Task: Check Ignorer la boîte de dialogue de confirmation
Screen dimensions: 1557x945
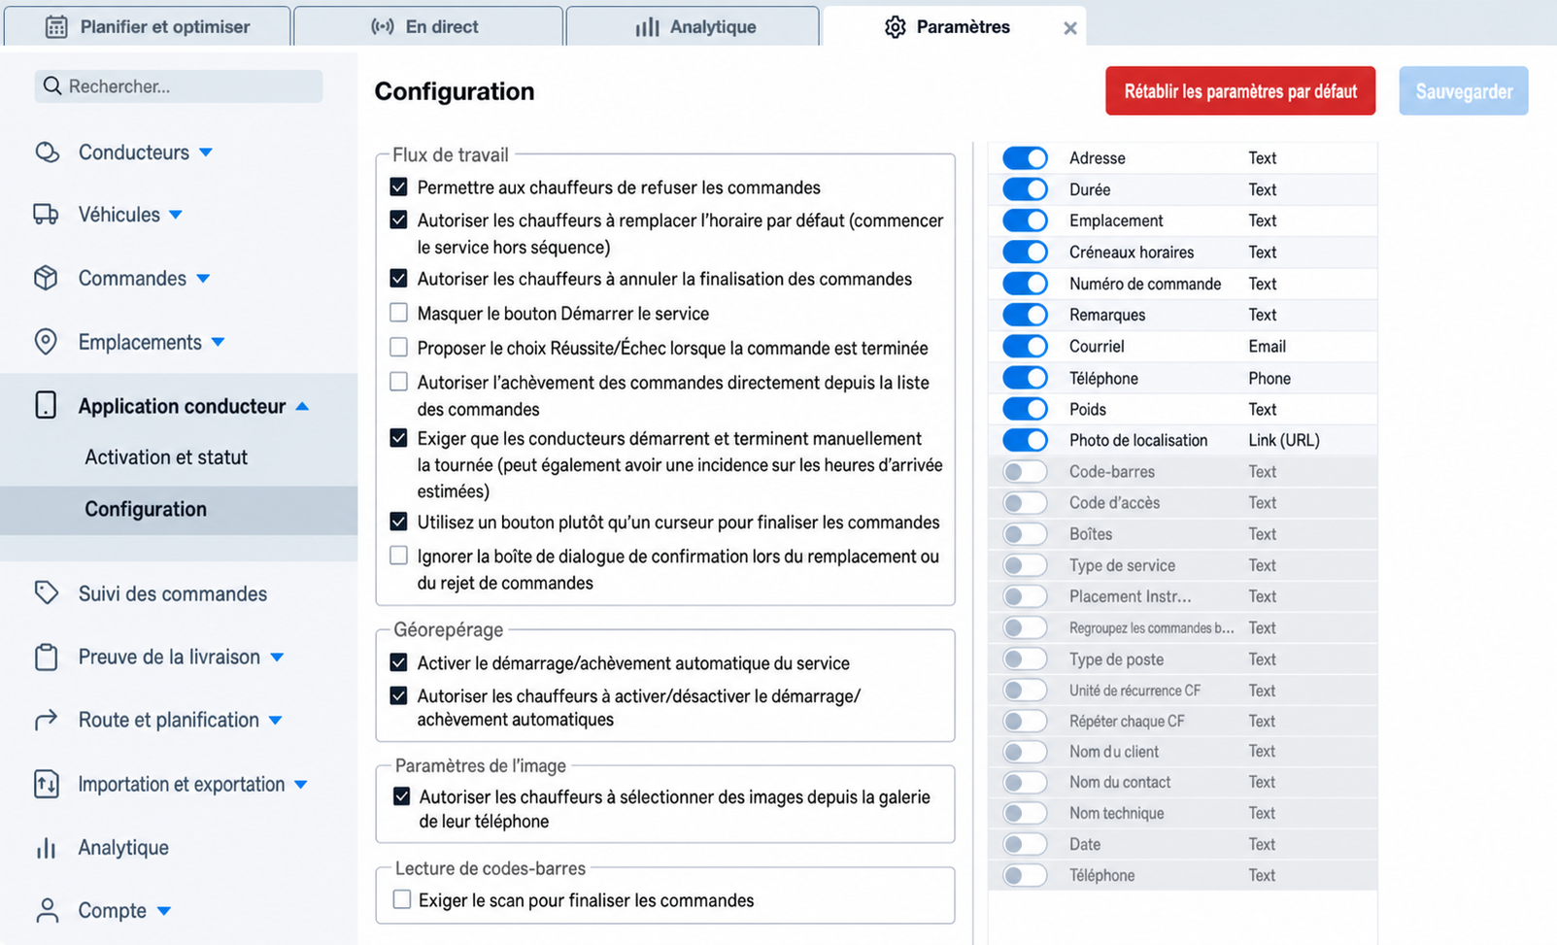Action: (x=398, y=556)
